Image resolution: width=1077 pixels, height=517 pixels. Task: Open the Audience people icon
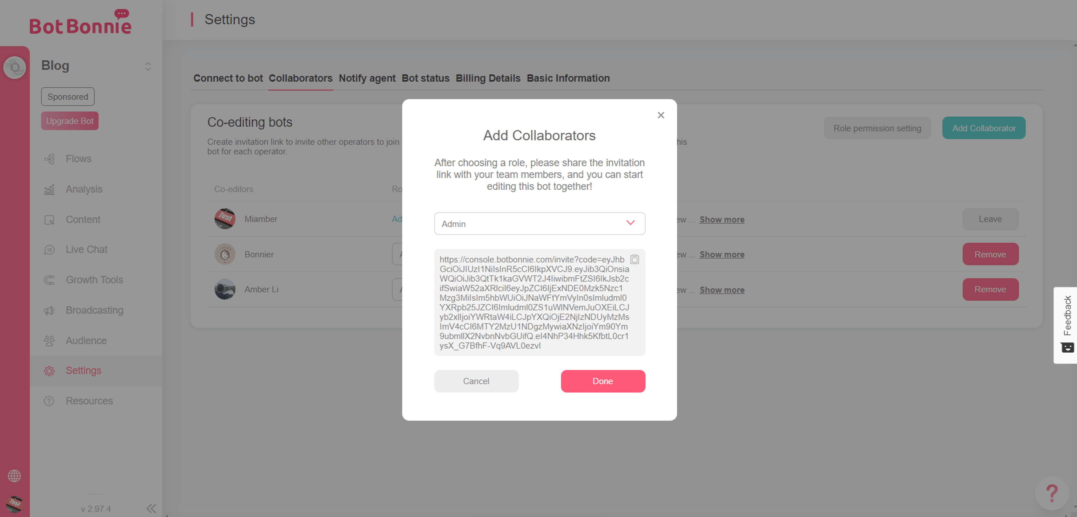pos(49,341)
